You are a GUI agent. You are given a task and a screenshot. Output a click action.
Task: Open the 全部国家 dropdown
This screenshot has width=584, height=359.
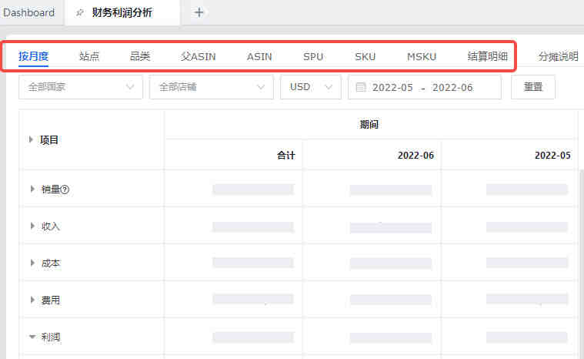click(x=81, y=87)
